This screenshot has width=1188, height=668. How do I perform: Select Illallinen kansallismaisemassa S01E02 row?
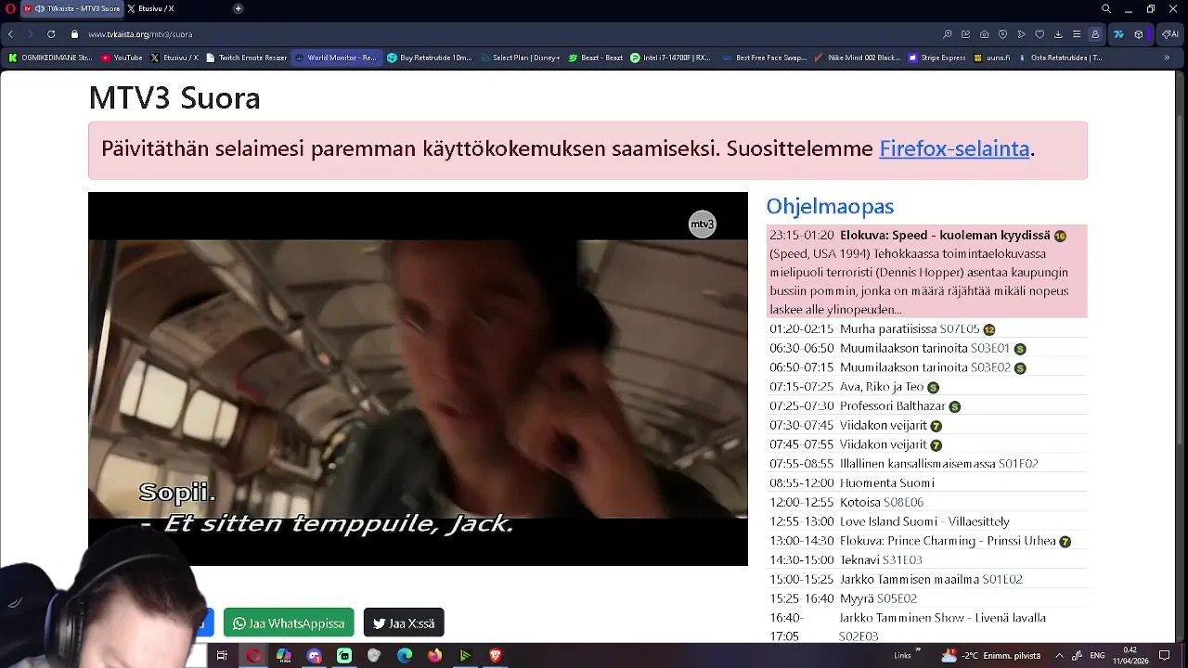tap(926, 464)
